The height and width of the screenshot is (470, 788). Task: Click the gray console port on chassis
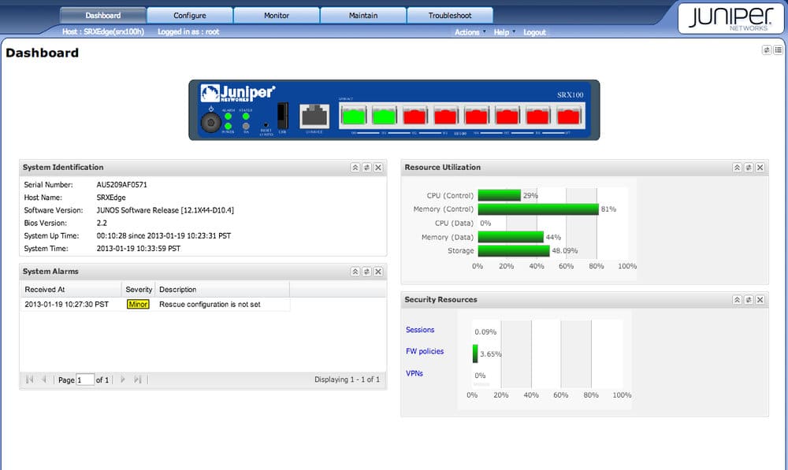314,117
